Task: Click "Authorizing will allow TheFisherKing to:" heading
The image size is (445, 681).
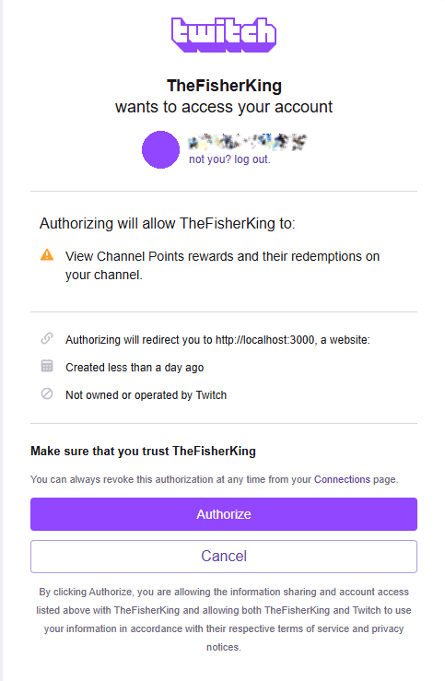Action: pos(167,223)
